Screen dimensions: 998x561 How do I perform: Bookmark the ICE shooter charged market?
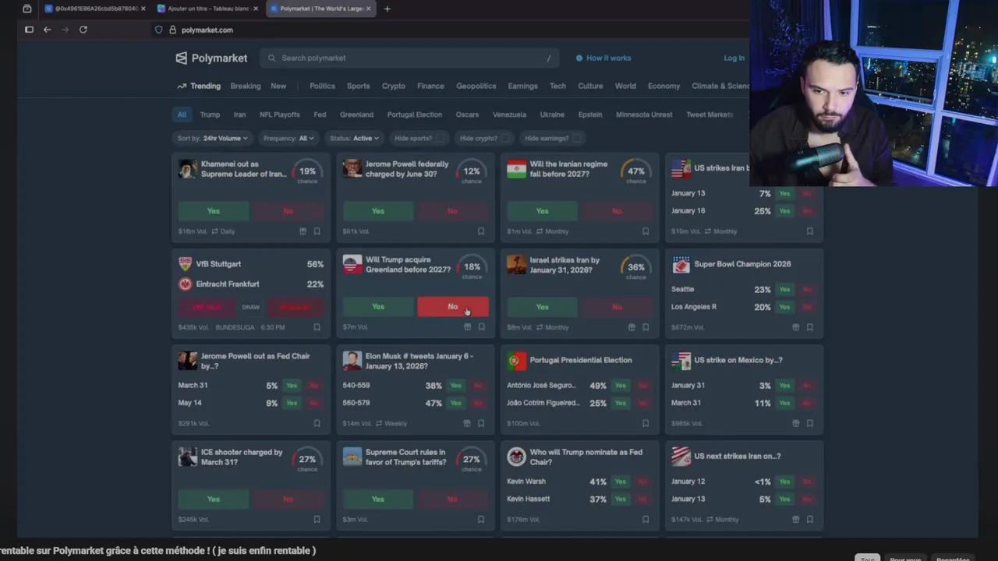(x=317, y=520)
